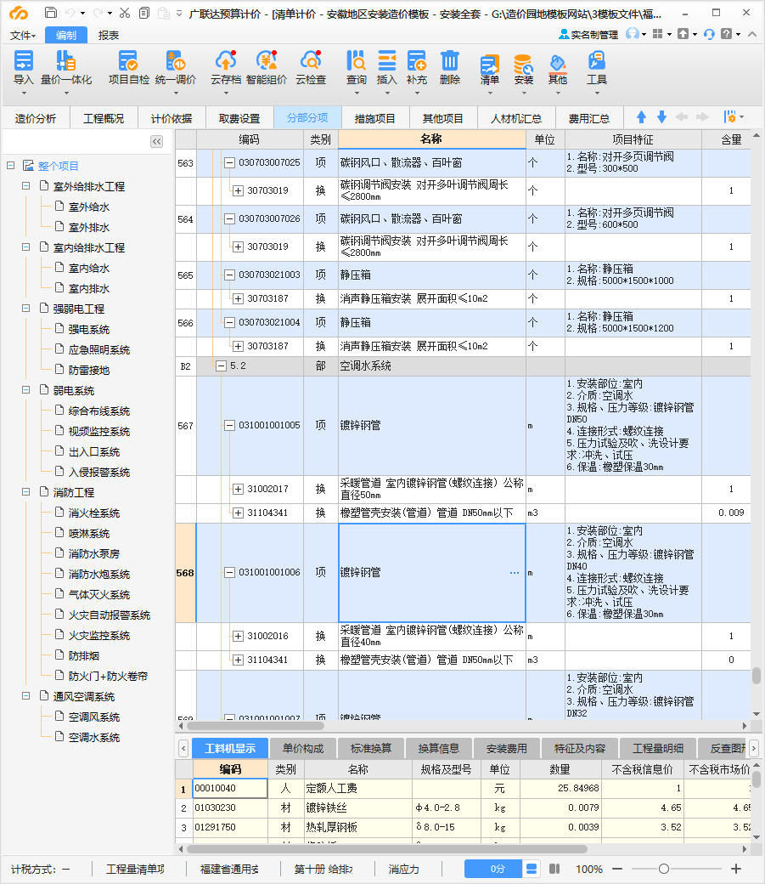Click the zoom slider handle
The width and height of the screenshot is (765, 884).
tap(664, 869)
